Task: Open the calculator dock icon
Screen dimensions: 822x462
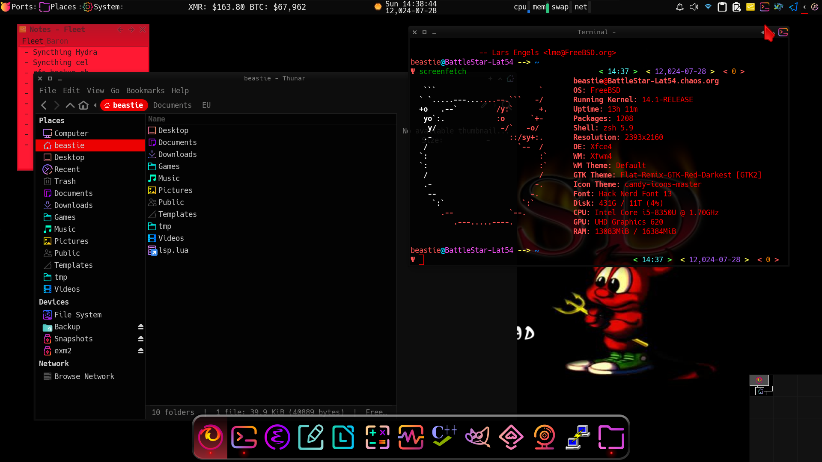Action: pyautogui.click(x=377, y=437)
